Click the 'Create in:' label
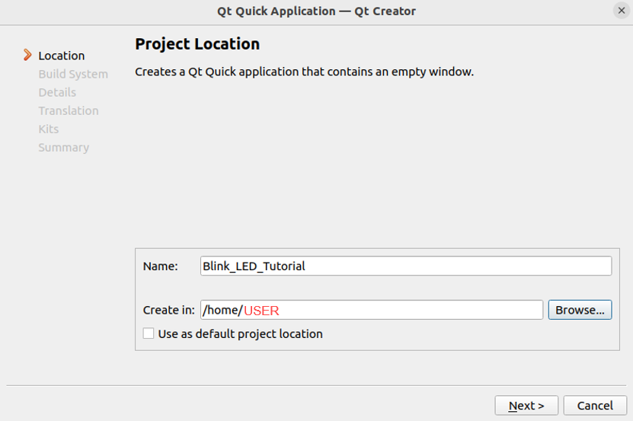Screen dimensions: 633x421 169,310
